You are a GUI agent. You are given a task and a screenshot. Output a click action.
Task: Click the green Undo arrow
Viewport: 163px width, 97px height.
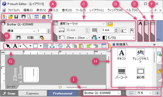[x=89, y=46]
